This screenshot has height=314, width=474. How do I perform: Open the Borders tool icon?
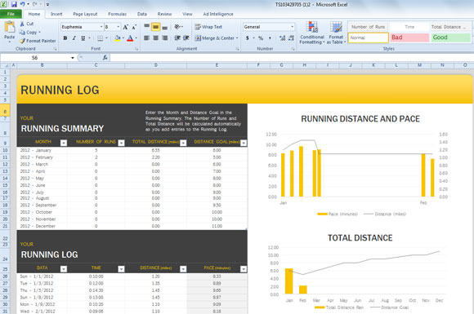100,38
